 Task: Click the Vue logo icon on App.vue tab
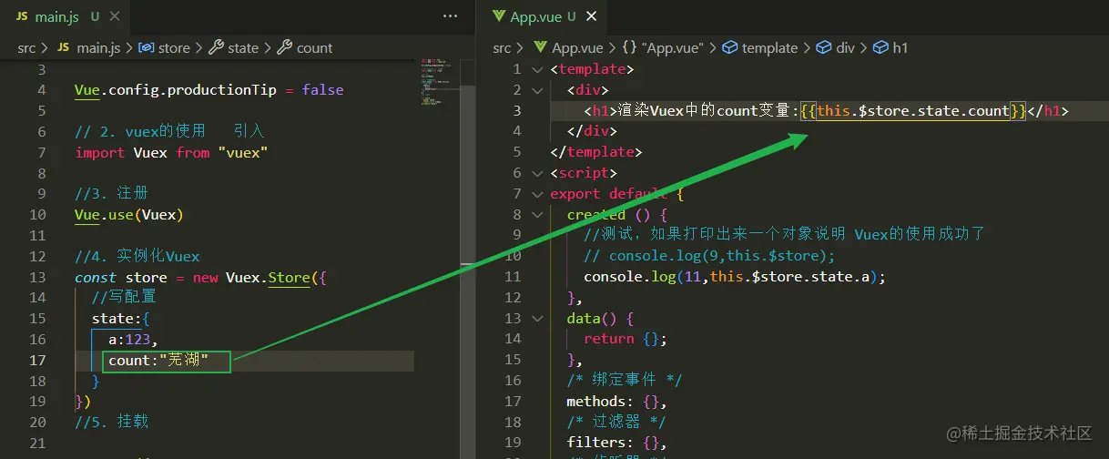pos(498,16)
